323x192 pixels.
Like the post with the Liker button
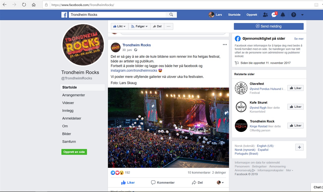tap(128, 182)
